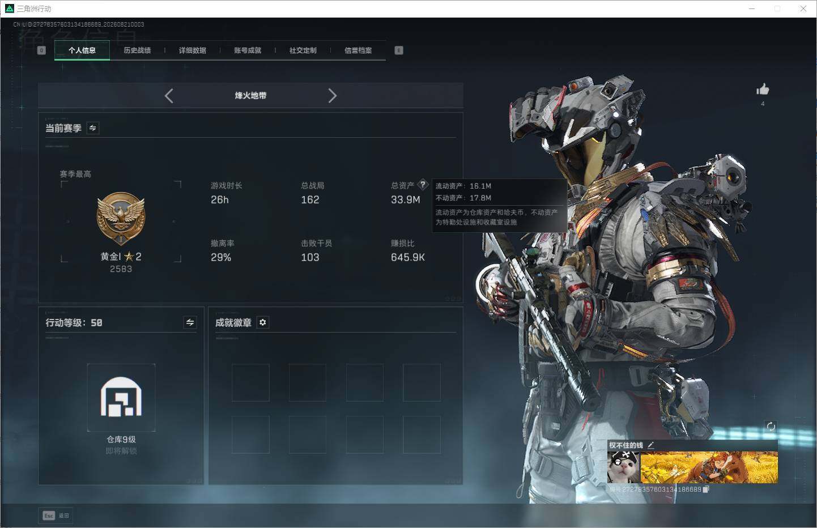Close the 三角洲行动 window
The image size is (817, 528).
[803, 8]
